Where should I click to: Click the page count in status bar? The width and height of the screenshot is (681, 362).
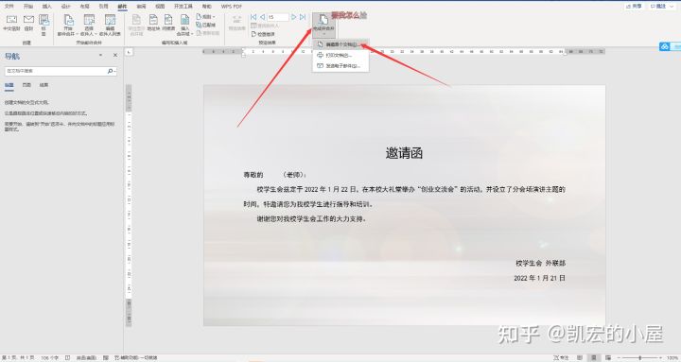click(x=18, y=357)
